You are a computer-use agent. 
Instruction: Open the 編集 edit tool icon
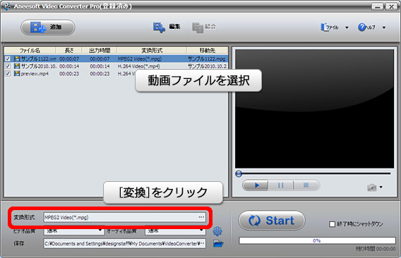tap(159, 27)
